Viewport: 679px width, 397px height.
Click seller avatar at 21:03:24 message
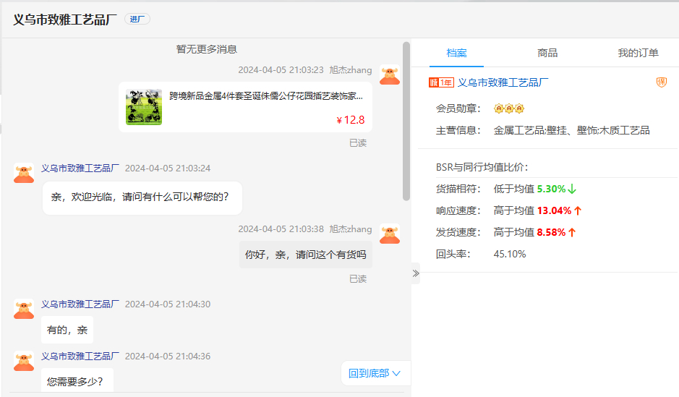coord(24,173)
